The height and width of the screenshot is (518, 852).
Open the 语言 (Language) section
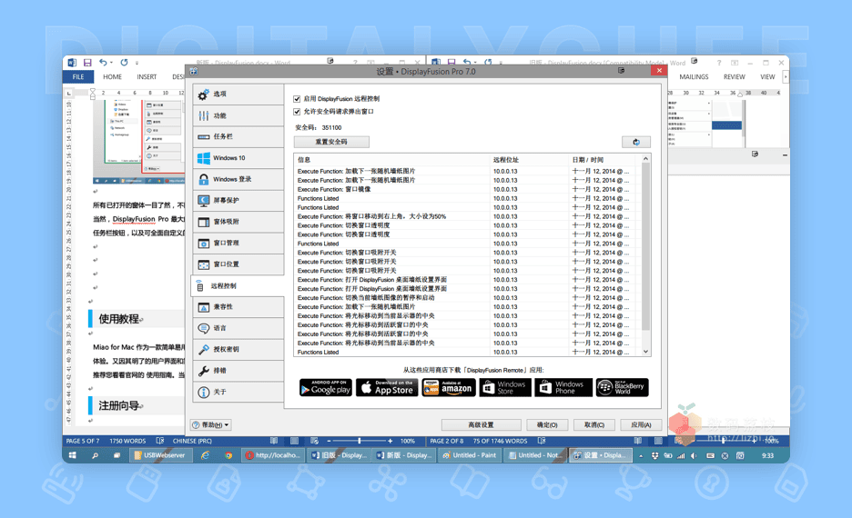tap(238, 328)
